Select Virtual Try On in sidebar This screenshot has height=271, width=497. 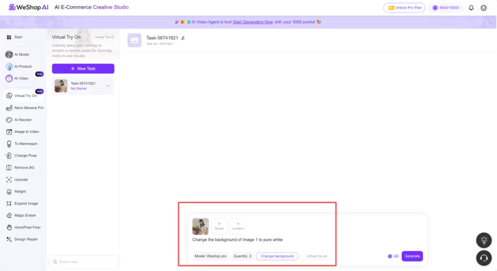[23, 96]
